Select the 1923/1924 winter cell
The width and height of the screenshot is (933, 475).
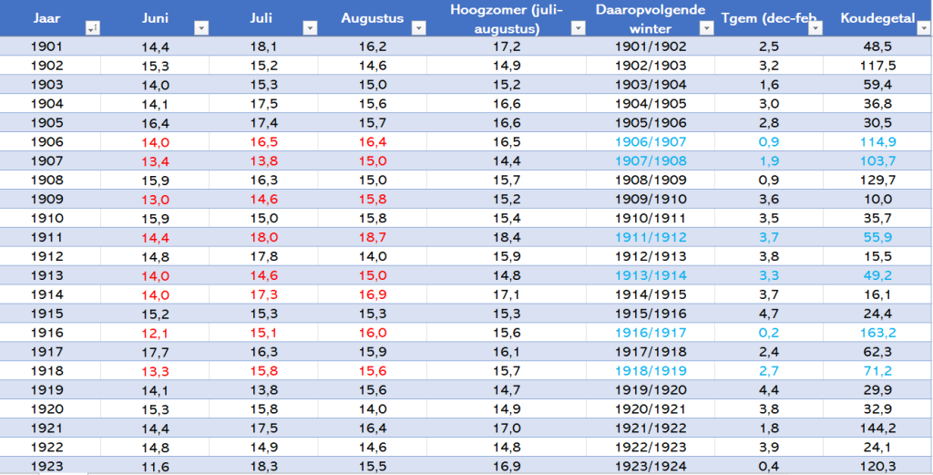coord(651,466)
